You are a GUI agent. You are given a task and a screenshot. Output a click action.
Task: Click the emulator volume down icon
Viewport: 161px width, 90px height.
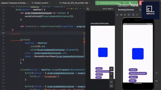click(x=125, y=15)
